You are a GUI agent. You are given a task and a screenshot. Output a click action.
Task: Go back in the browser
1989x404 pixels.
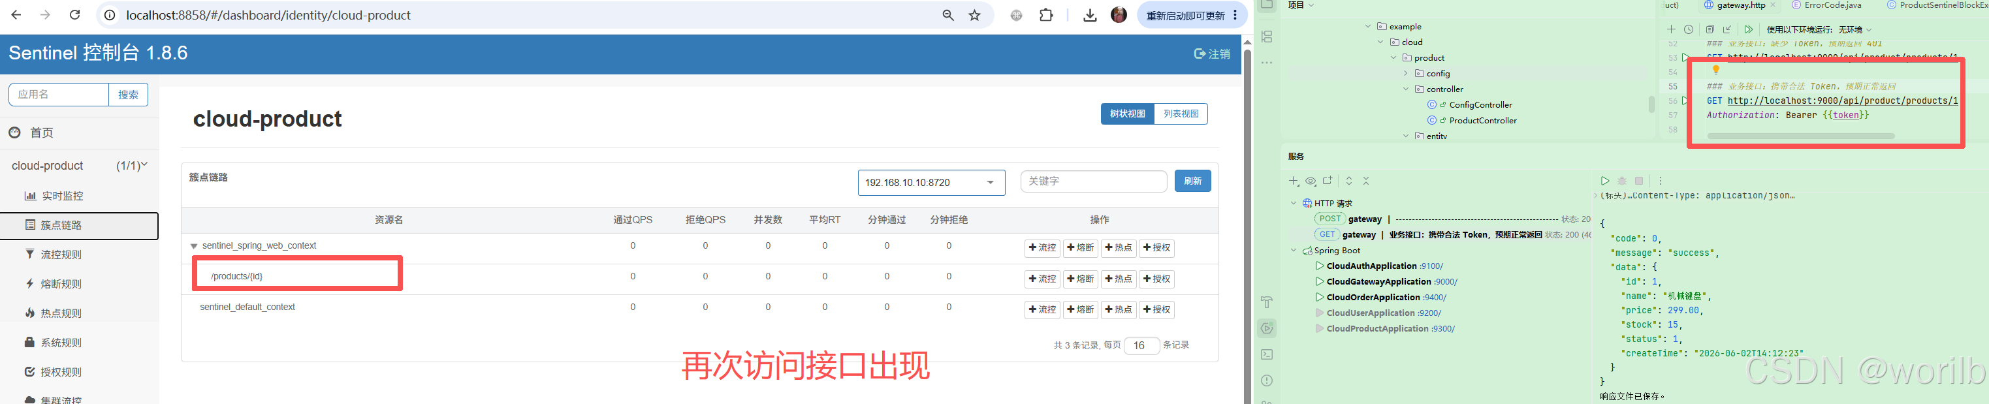pos(16,14)
